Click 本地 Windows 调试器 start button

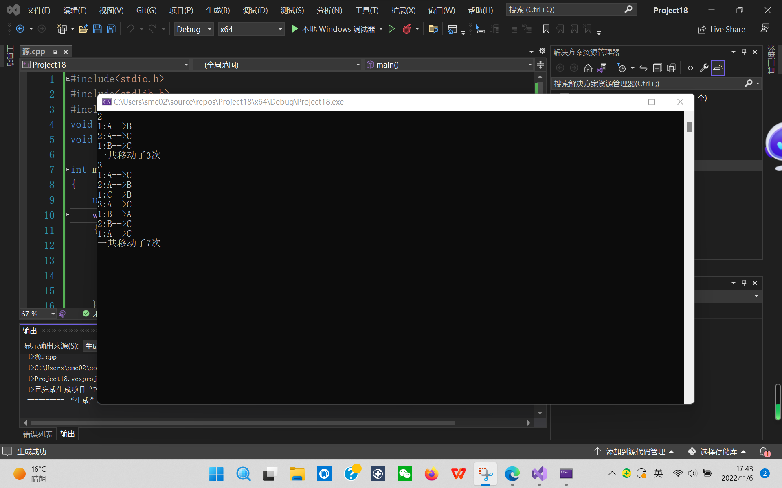333,29
